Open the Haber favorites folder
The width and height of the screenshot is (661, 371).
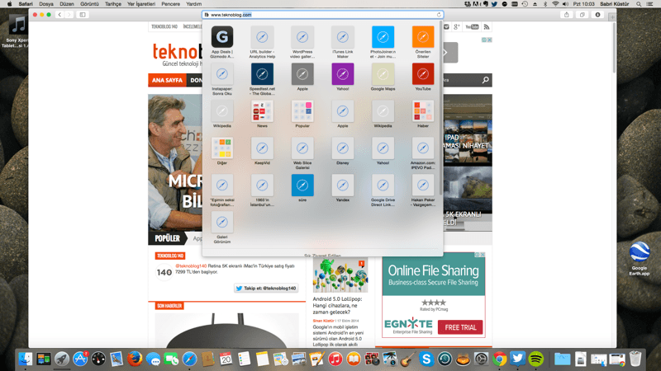[423, 111]
